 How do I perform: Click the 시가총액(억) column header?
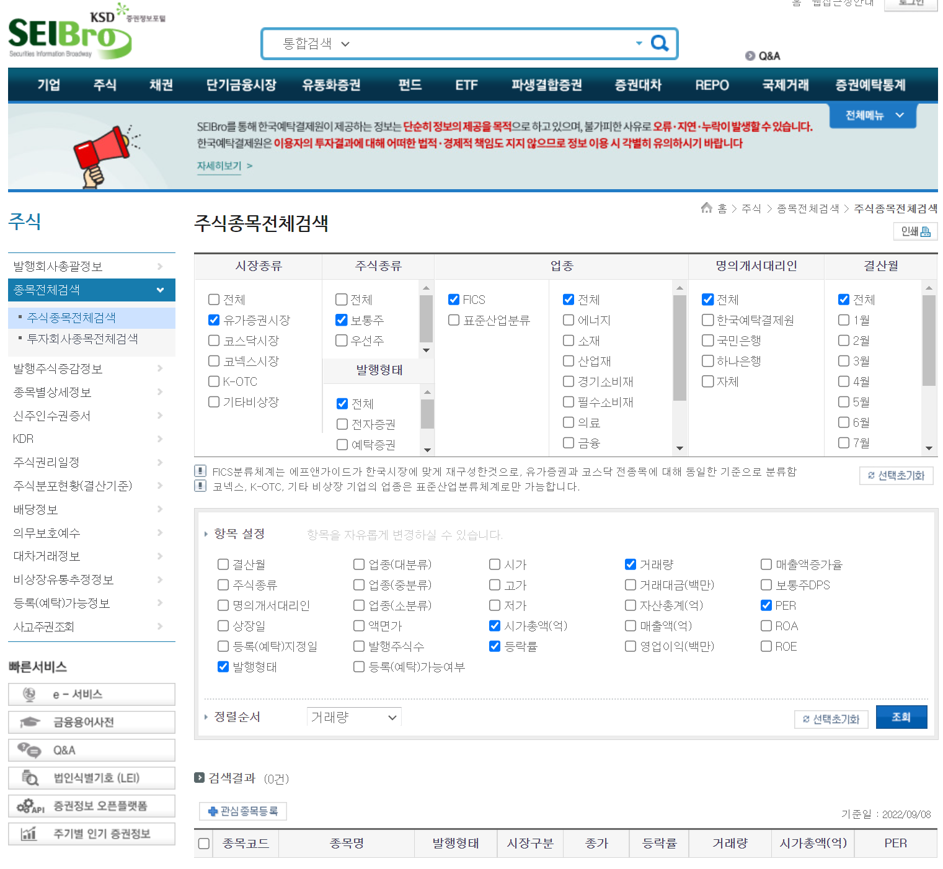click(x=813, y=844)
